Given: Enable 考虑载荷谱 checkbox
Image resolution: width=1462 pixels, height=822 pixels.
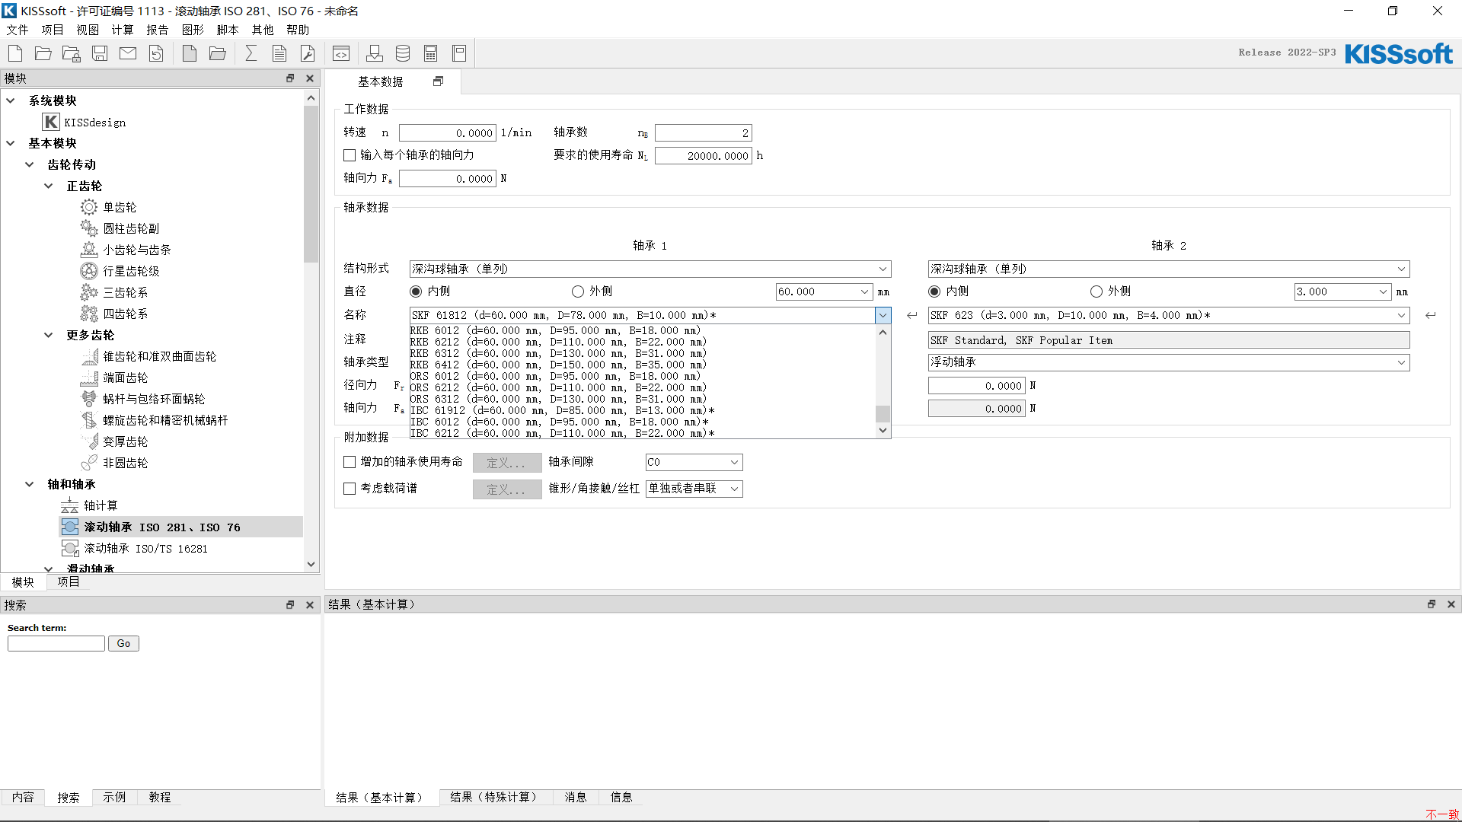Looking at the screenshot, I should click(x=350, y=489).
